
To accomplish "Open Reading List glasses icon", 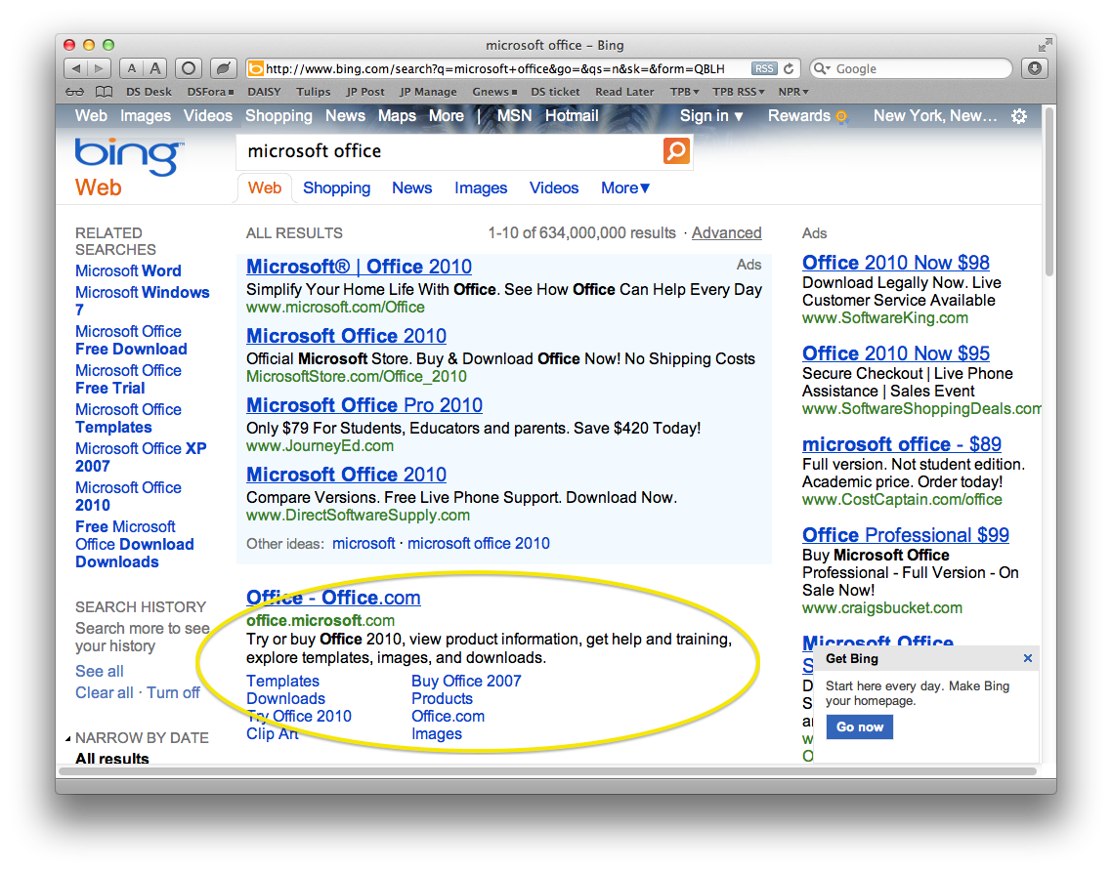I will pyautogui.click(x=75, y=92).
